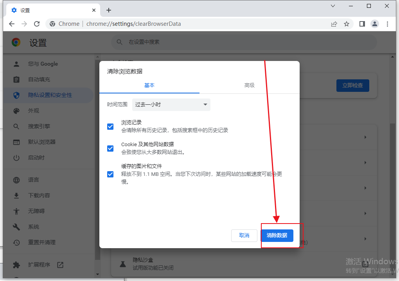The height and width of the screenshot is (281, 399).
Task: Open the external link icon beside 扩展程序
Action: pos(60,265)
